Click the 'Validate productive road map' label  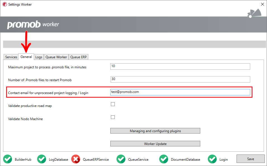coord(30,106)
